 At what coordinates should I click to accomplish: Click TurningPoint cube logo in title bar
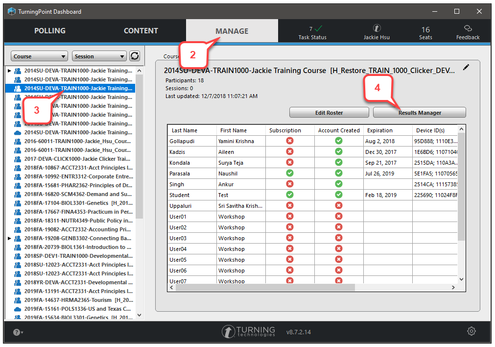coord(12,11)
